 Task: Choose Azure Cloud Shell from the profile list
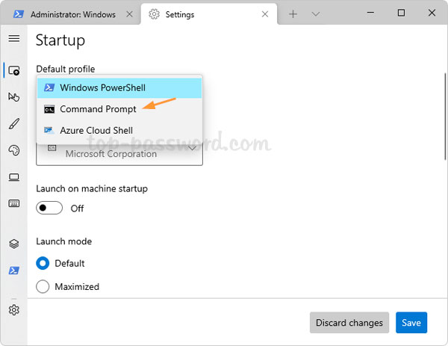click(x=96, y=130)
